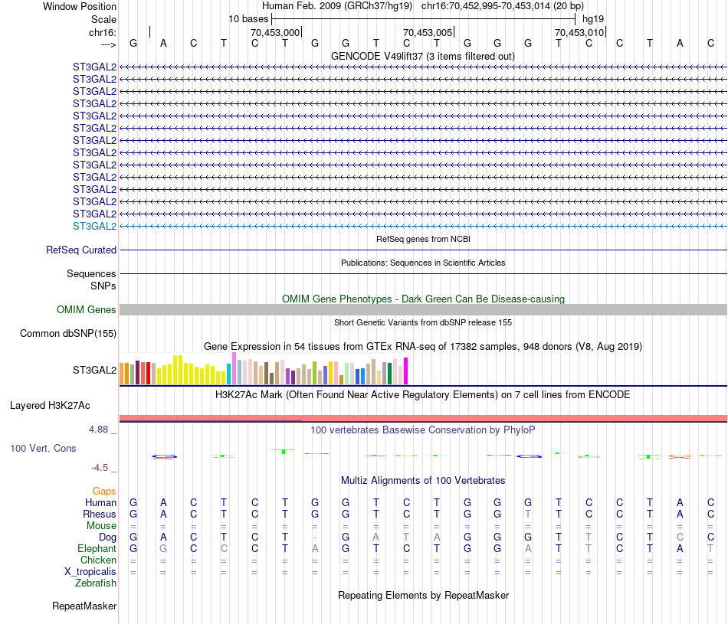This screenshot has height=624, width=728.
Task: Click the ST3GAL2 label beside the GTEx bar chart
Action: point(95,371)
